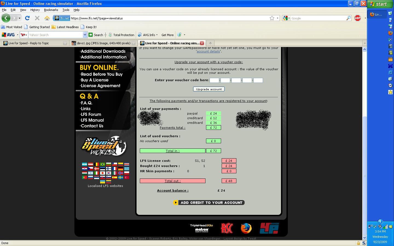
Task: Click the Live for Speed World logo
Action: [104, 146]
